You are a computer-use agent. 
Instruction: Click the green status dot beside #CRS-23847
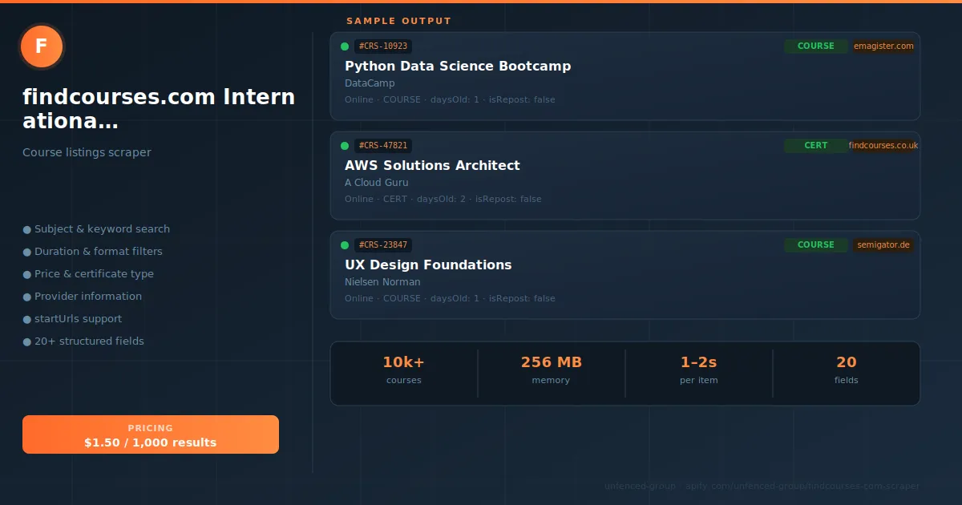345,245
